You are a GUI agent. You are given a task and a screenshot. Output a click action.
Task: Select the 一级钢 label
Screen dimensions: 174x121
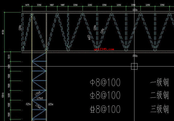click(159, 82)
